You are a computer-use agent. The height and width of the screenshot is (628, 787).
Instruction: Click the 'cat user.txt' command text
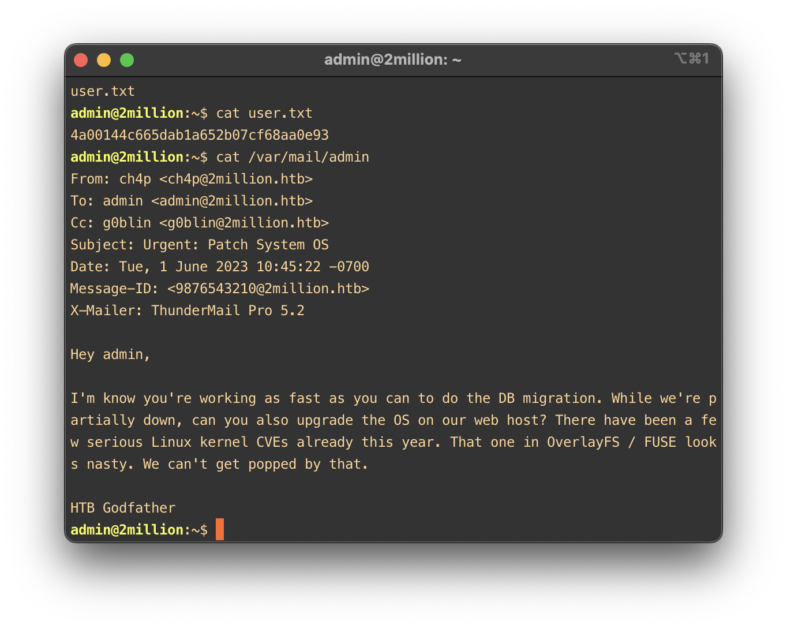pyautogui.click(x=264, y=113)
